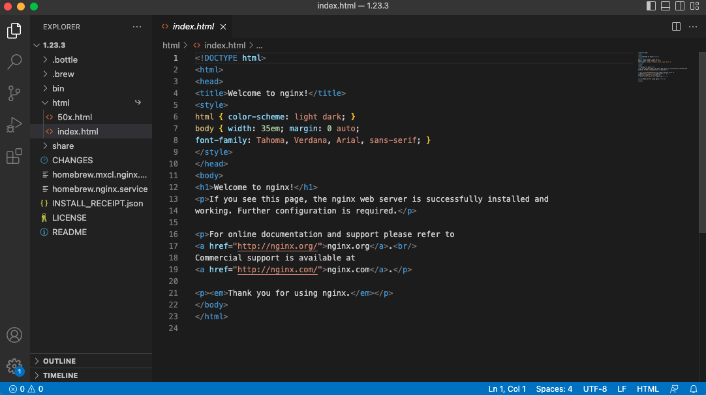Open the README file
The image size is (706, 395).
(91, 232)
